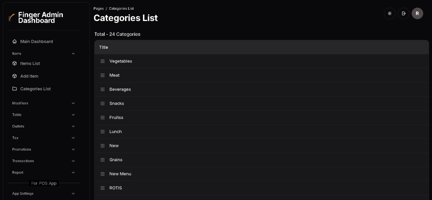Expand the Transactions sidebar section

(x=73, y=161)
